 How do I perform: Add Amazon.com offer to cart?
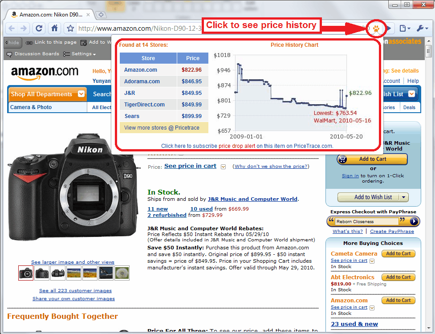click(398, 301)
